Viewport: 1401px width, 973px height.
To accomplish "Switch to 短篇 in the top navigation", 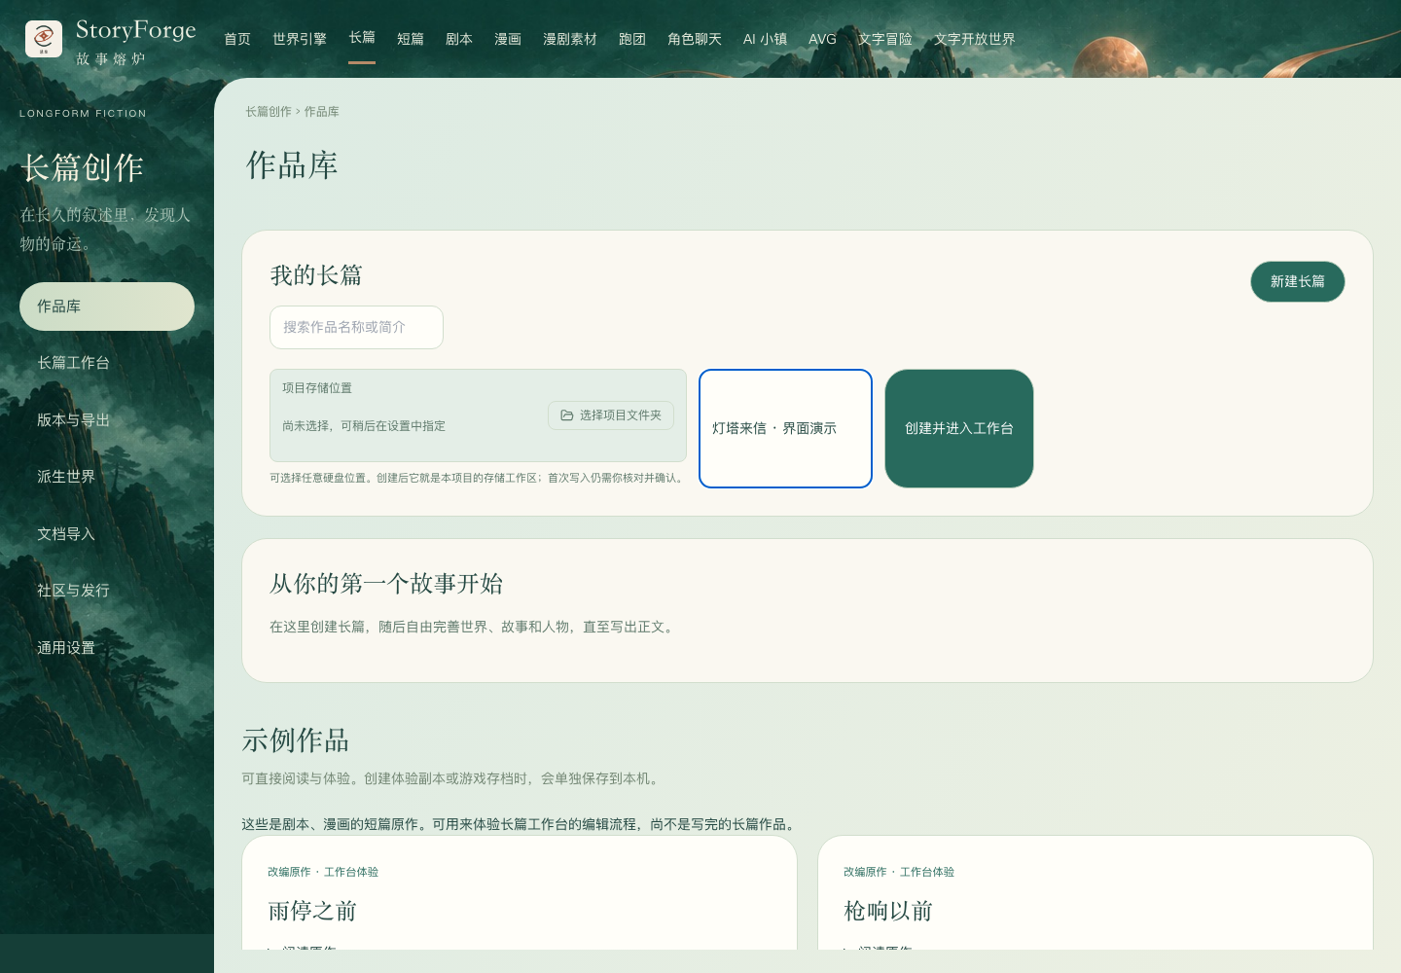I will coord(411,39).
